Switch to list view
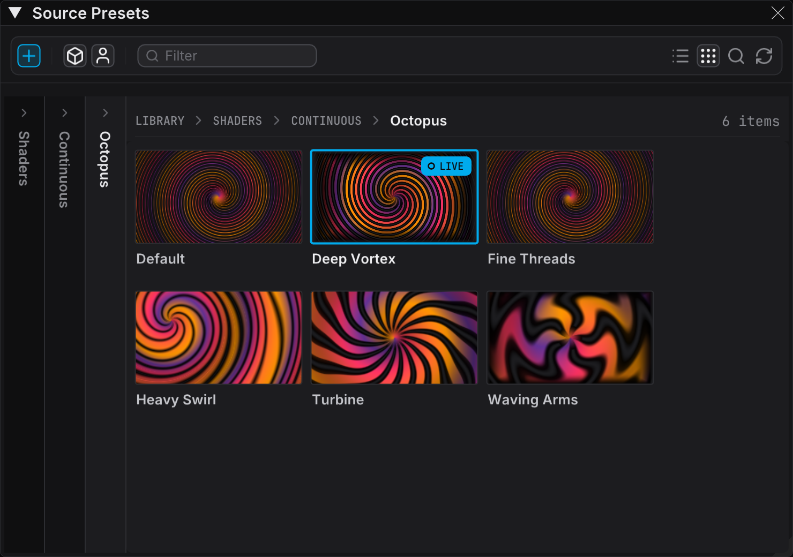Image resolution: width=793 pixels, height=557 pixels. [680, 56]
